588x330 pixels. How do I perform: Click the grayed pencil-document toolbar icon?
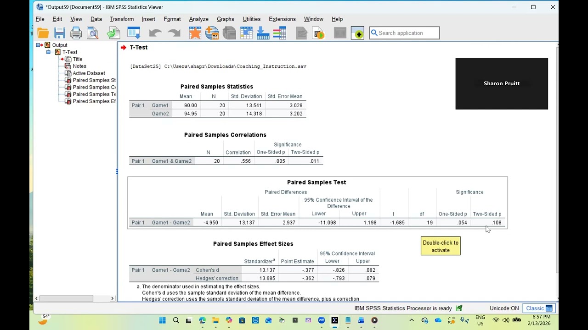301,33
